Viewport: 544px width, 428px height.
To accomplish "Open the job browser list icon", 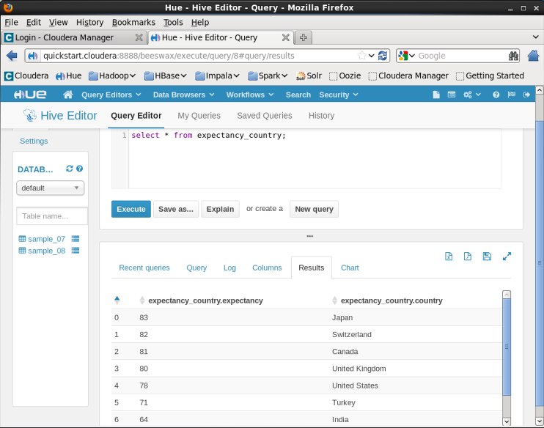I will (x=452, y=95).
